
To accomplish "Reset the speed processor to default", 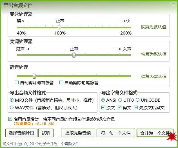I will (x=153, y=27).
